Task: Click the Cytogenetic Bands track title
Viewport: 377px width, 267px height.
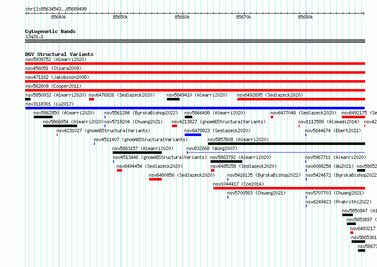Action: (50, 31)
